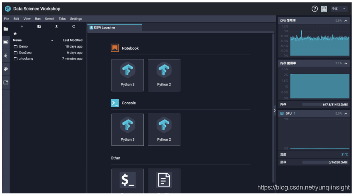Click the refresh file list icon
This screenshot has height=195, width=354.
tap(74, 26)
